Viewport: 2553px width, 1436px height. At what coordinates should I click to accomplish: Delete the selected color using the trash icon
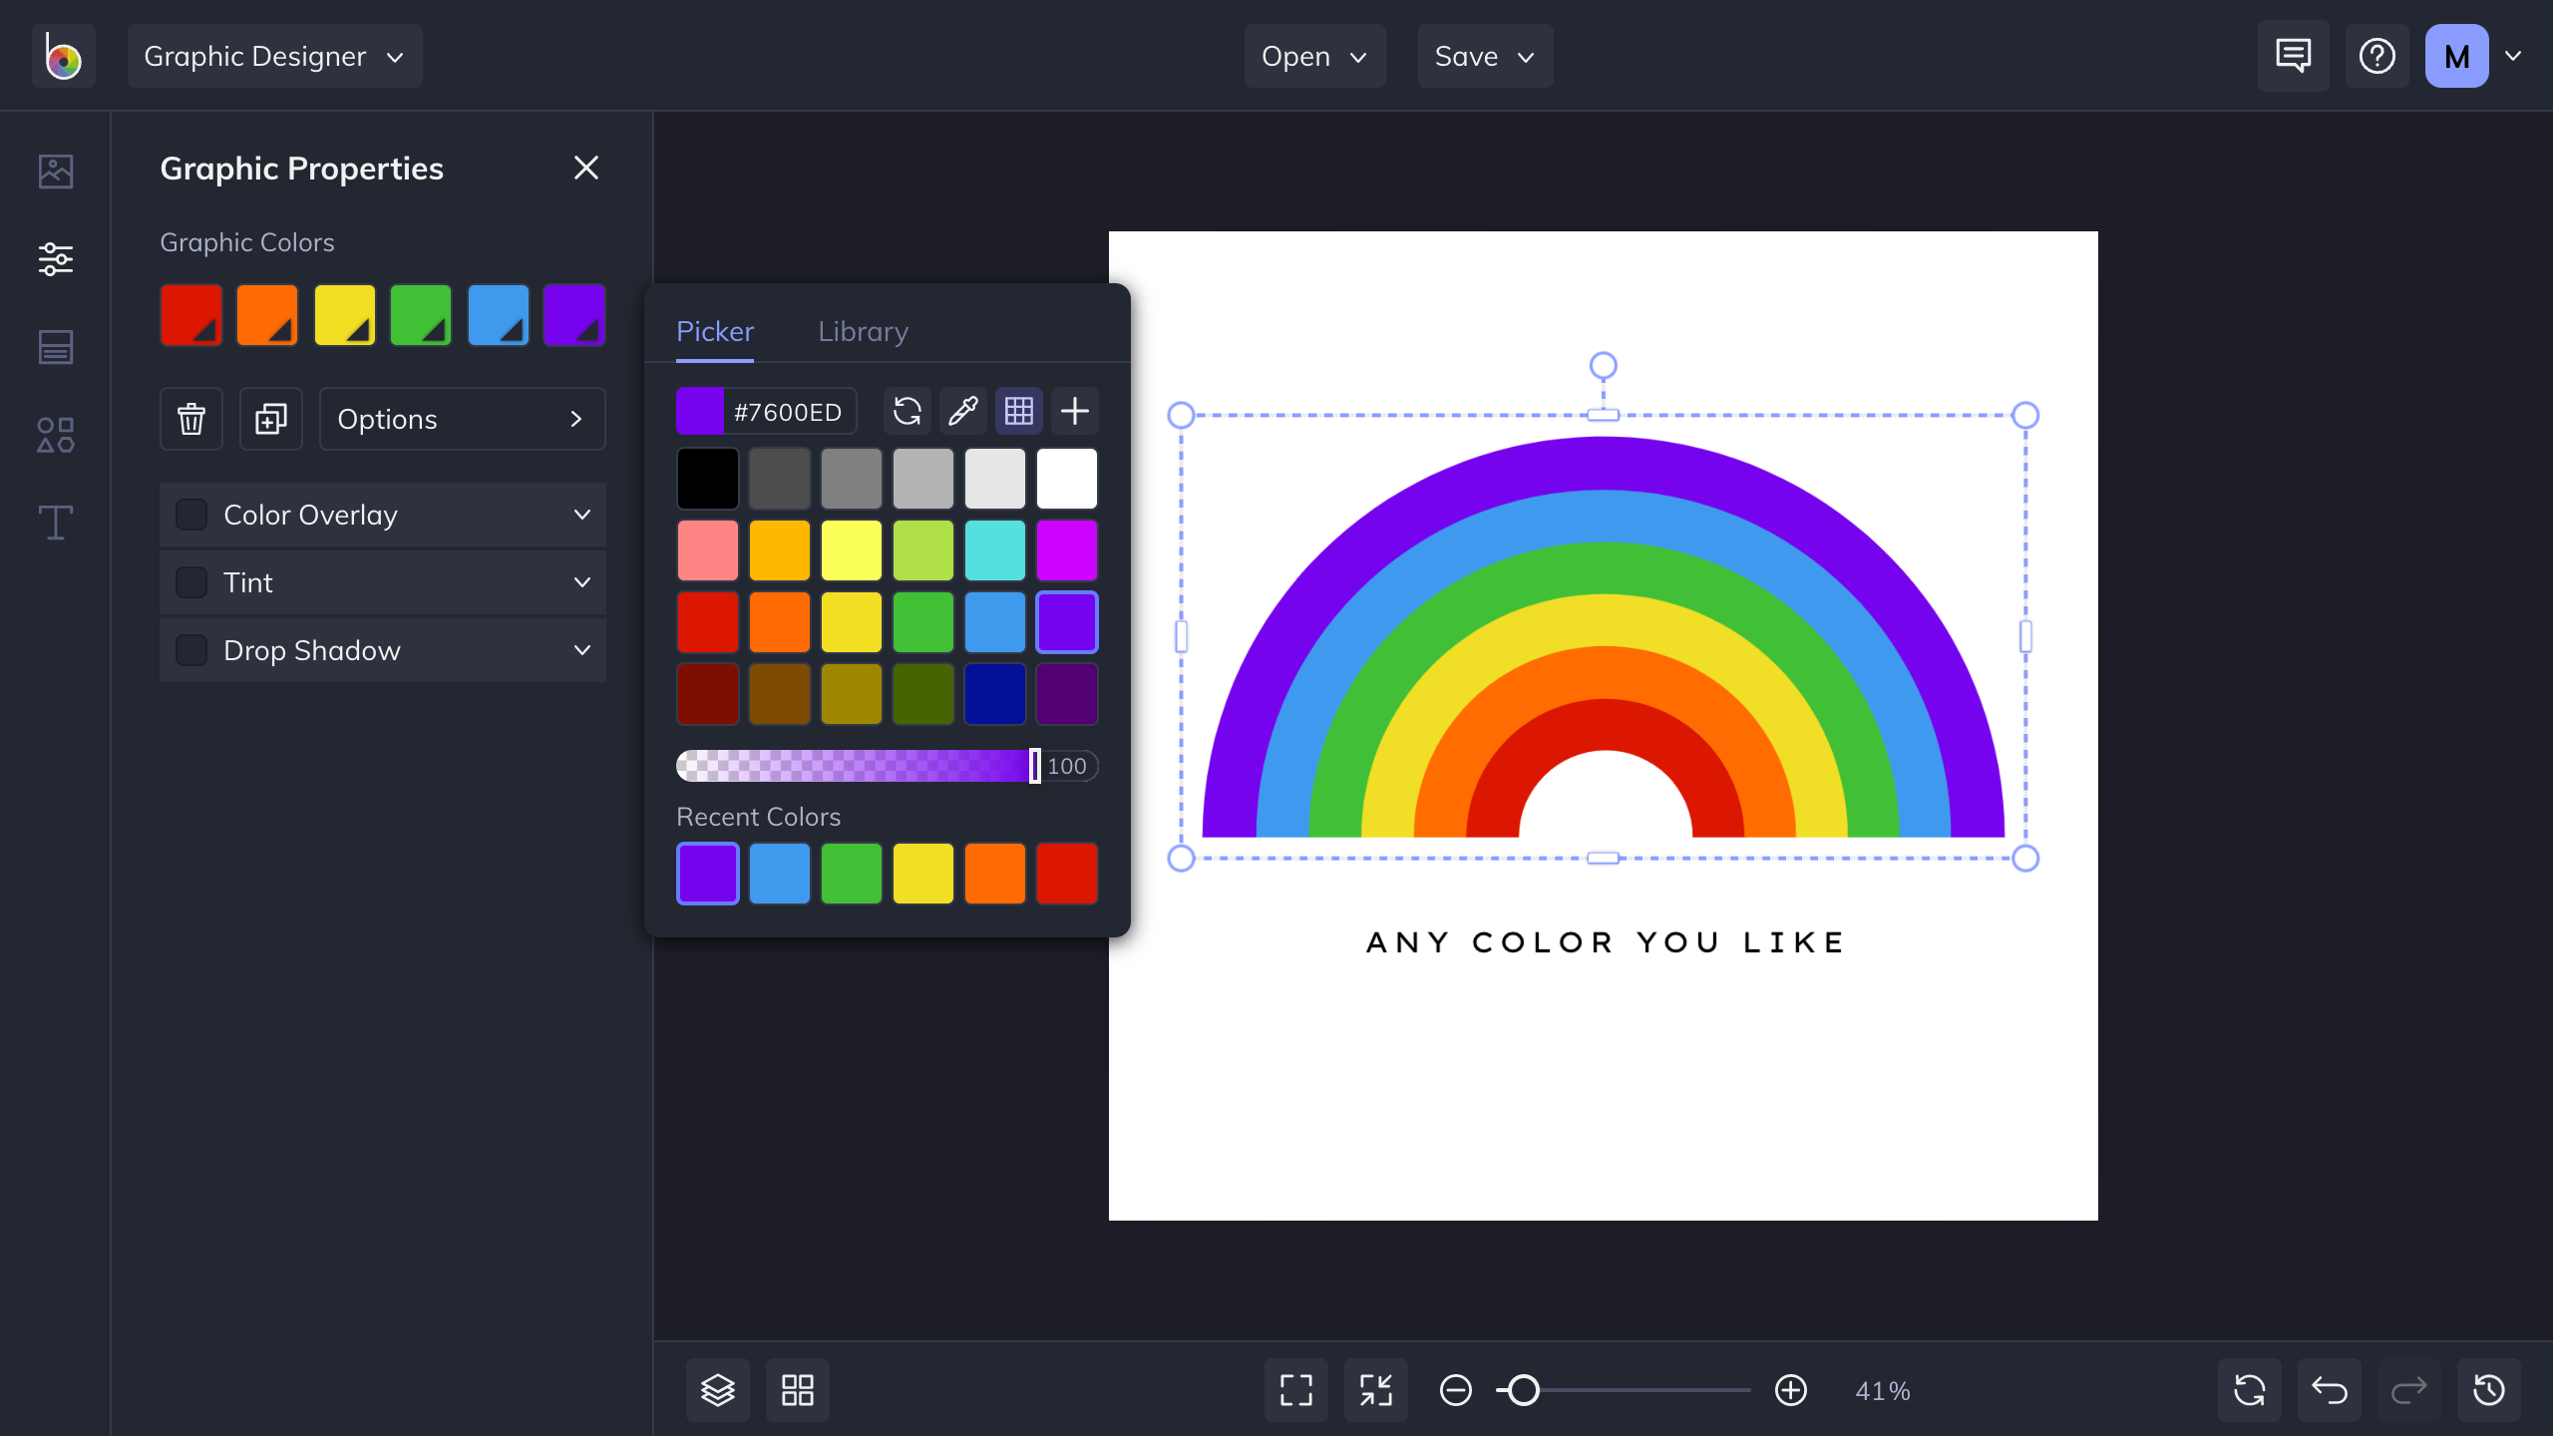(x=191, y=419)
